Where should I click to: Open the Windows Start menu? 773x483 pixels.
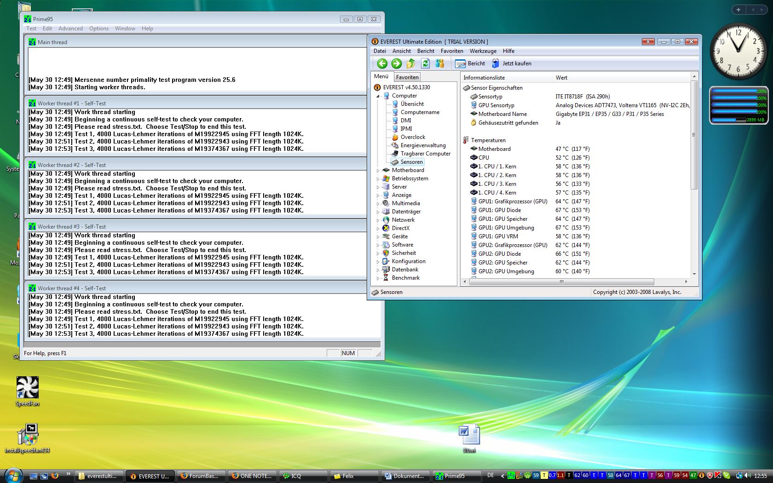pos(12,475)
